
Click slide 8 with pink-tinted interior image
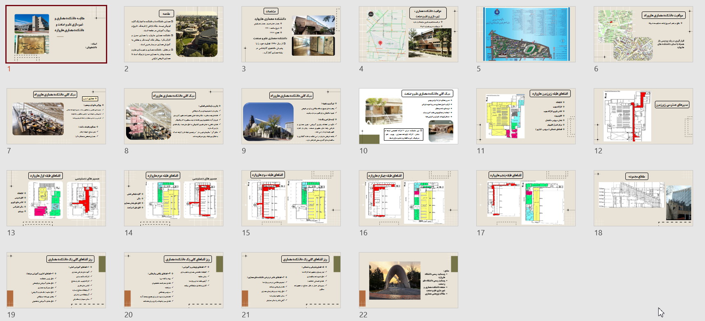pyautogui.click(x=174, y=116)
